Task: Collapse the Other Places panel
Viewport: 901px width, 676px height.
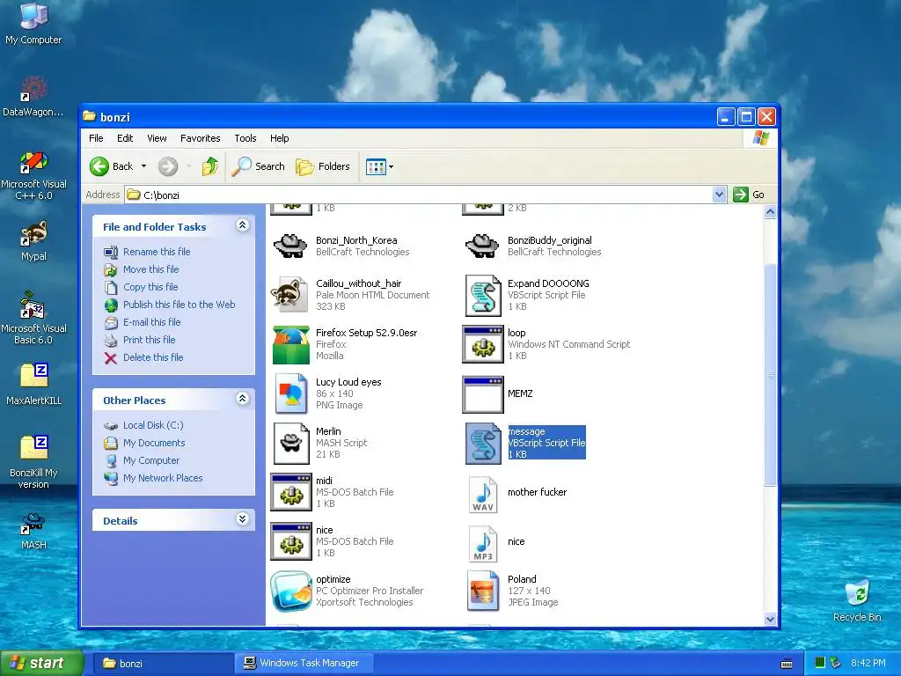Action: 243,399
